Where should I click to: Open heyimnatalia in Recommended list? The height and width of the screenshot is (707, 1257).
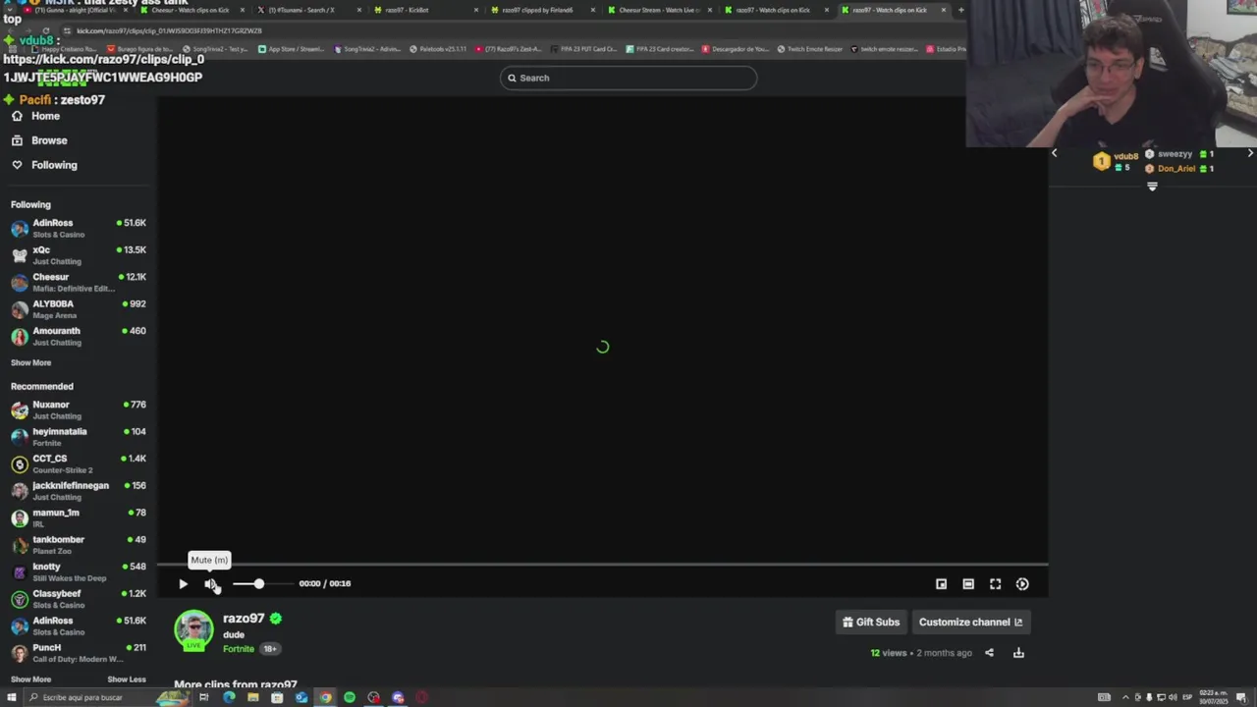point(79,437)
